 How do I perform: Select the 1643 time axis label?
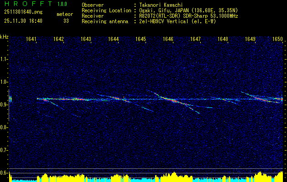(86, 40)
